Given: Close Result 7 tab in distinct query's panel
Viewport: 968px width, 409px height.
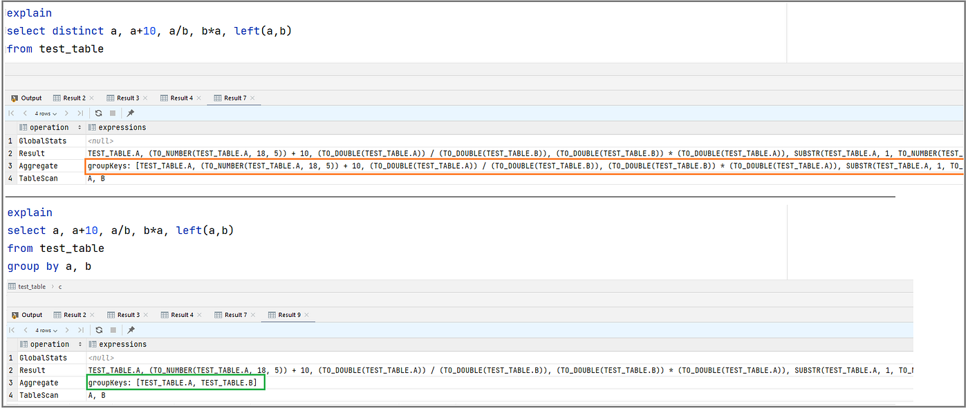Looking at the screenshot, I should click(252, 98).
